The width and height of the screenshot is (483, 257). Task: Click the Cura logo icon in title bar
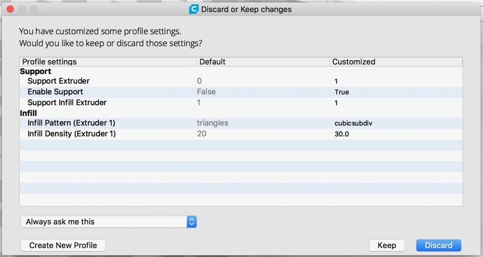pos(194,9)
